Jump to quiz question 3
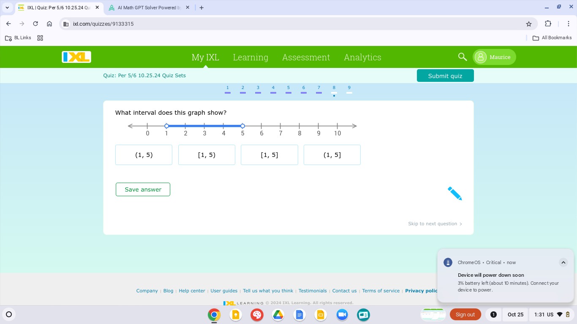The width and height of the screenshot is (577, 324). tap(258, 89)
